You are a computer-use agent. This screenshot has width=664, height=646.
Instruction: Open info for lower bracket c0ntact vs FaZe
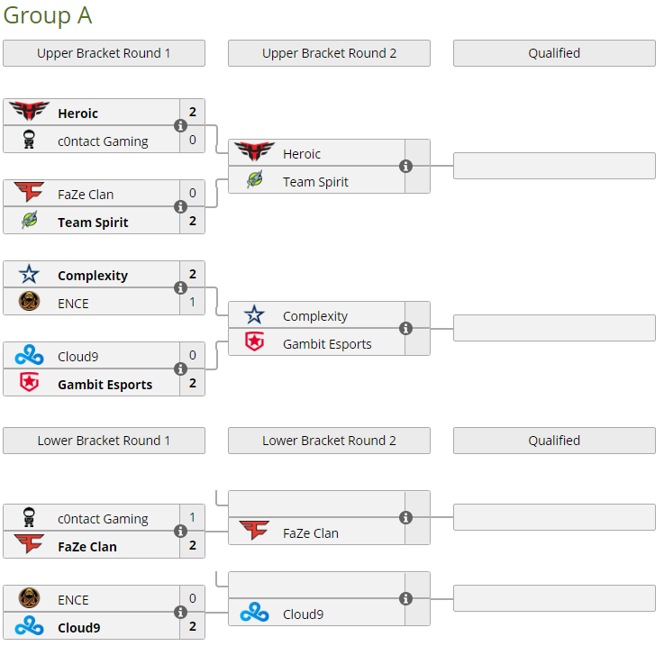[x=180, y=532]
